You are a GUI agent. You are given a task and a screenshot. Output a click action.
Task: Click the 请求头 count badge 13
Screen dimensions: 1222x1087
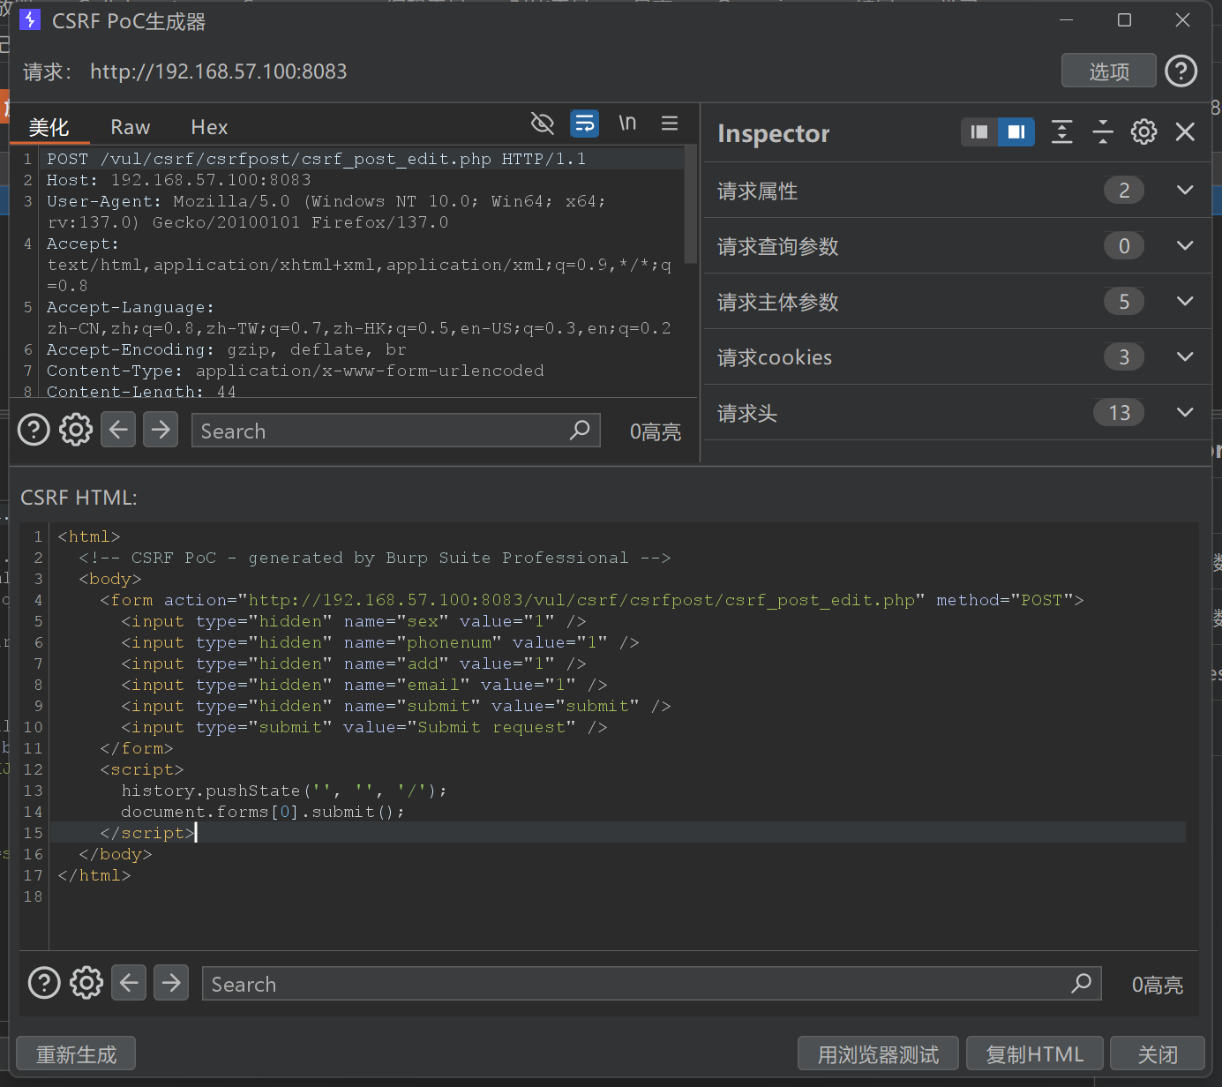click(x=1119, y=413)
